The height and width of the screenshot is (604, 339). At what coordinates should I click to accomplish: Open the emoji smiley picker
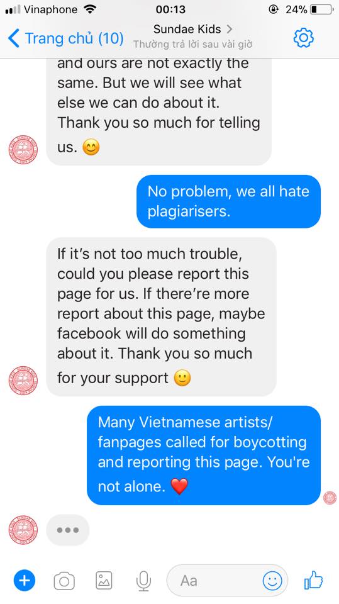click(272, 581)
